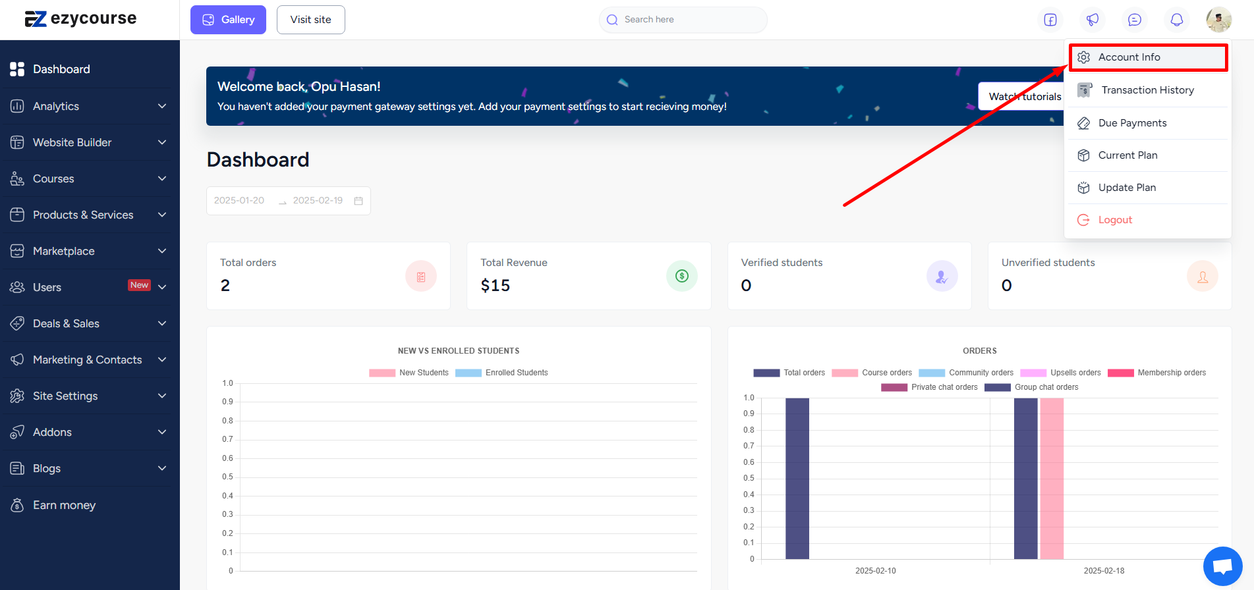Click the Earn money bag icon
The image size is (1254, 590).
(17, 505)
